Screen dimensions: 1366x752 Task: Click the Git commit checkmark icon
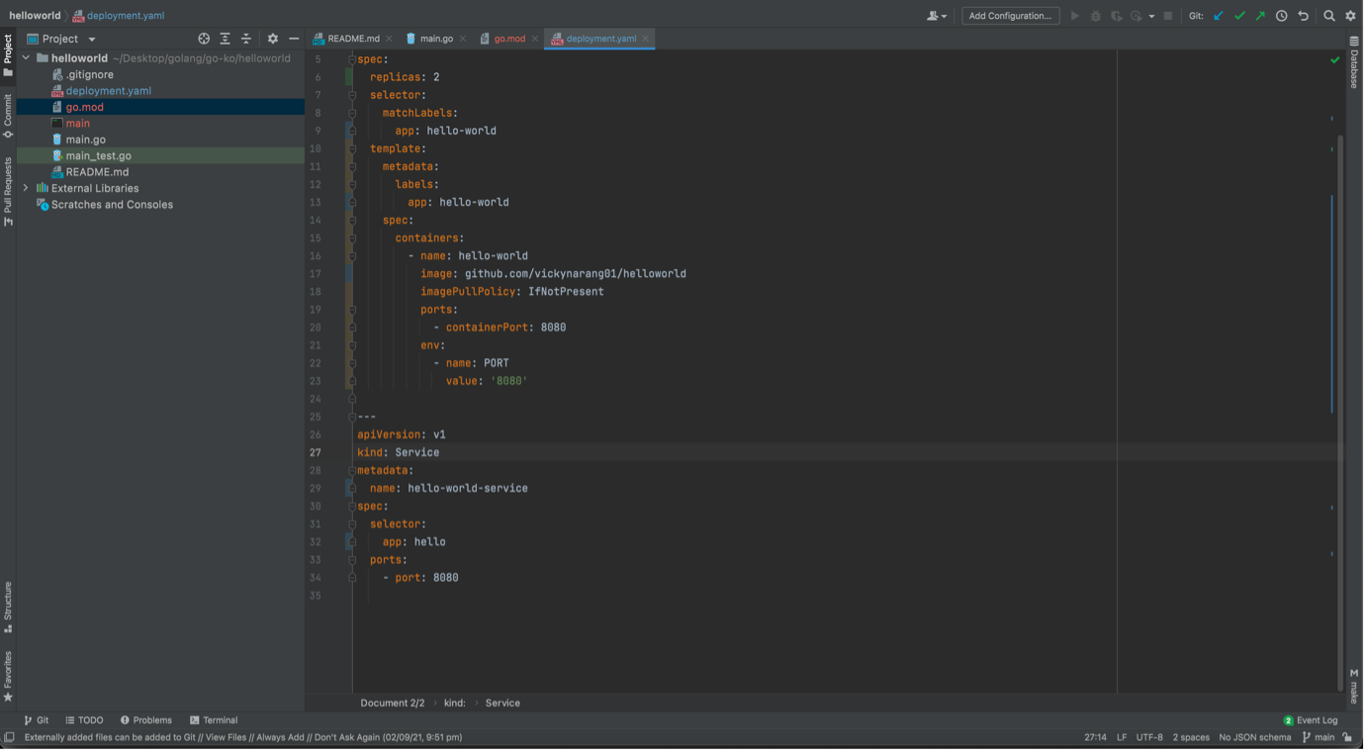click(1239, 16)
